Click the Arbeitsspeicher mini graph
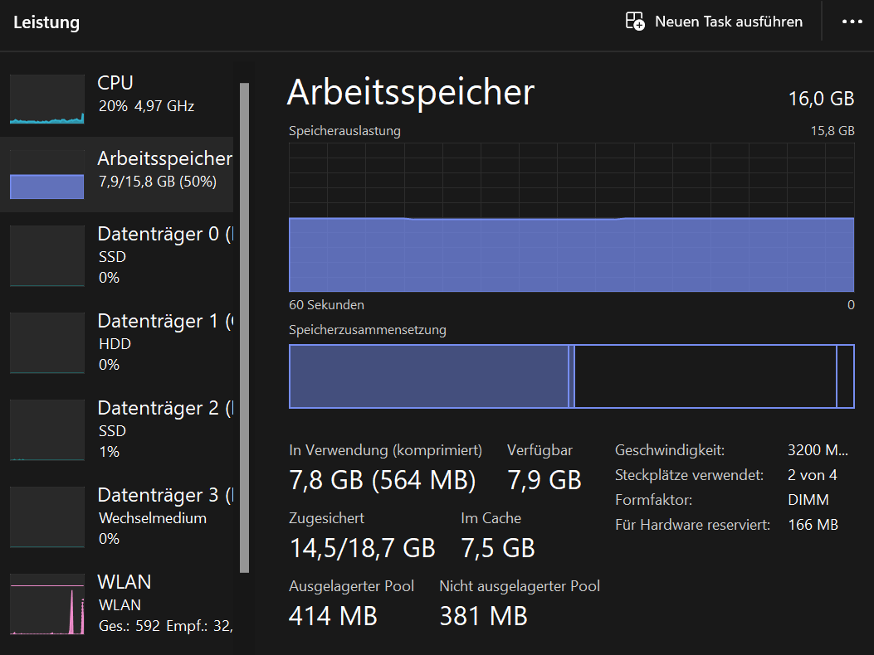874x655 pixels. 46,175
